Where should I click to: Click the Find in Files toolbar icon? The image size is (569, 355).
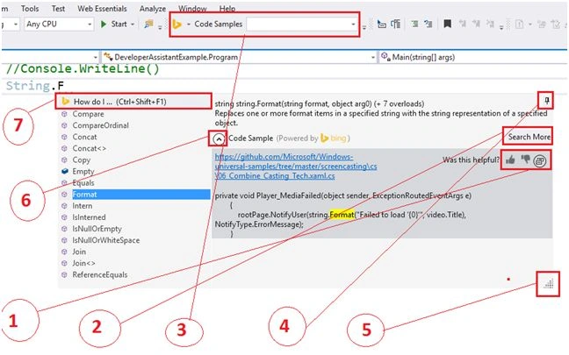[148, 25]
